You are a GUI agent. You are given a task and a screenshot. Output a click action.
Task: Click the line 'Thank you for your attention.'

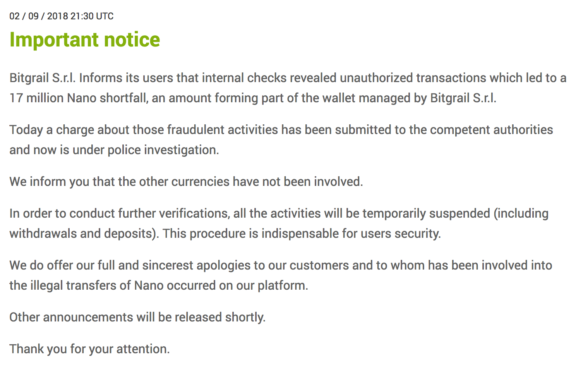tap(89, 349)
